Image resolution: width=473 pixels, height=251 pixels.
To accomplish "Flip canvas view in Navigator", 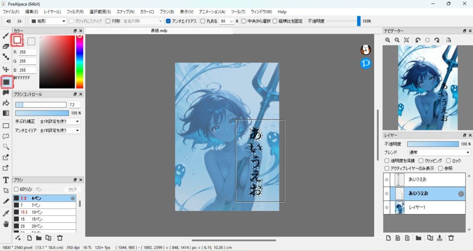I will point(448,40).
